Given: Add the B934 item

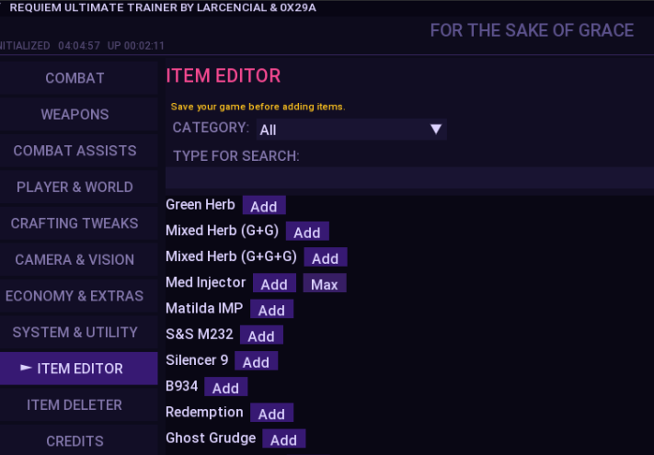Looking at the screenshot, I should 225,388.
